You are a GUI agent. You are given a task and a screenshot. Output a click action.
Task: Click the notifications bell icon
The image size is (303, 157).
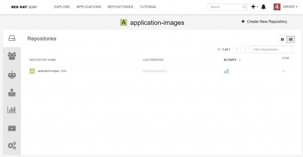coord(263,7)
